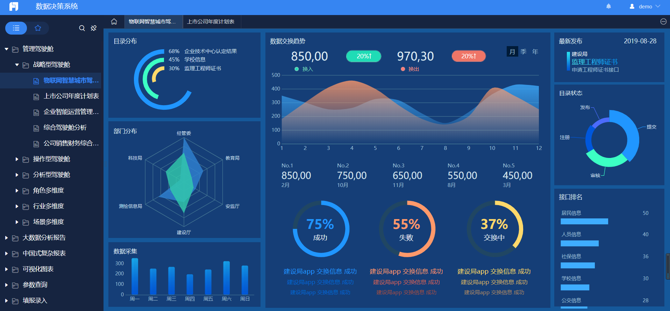This screenshot has height=311, width=670.
Task: Click the 中国式复杂报表 folder icon
Action: tap(15, 254)
